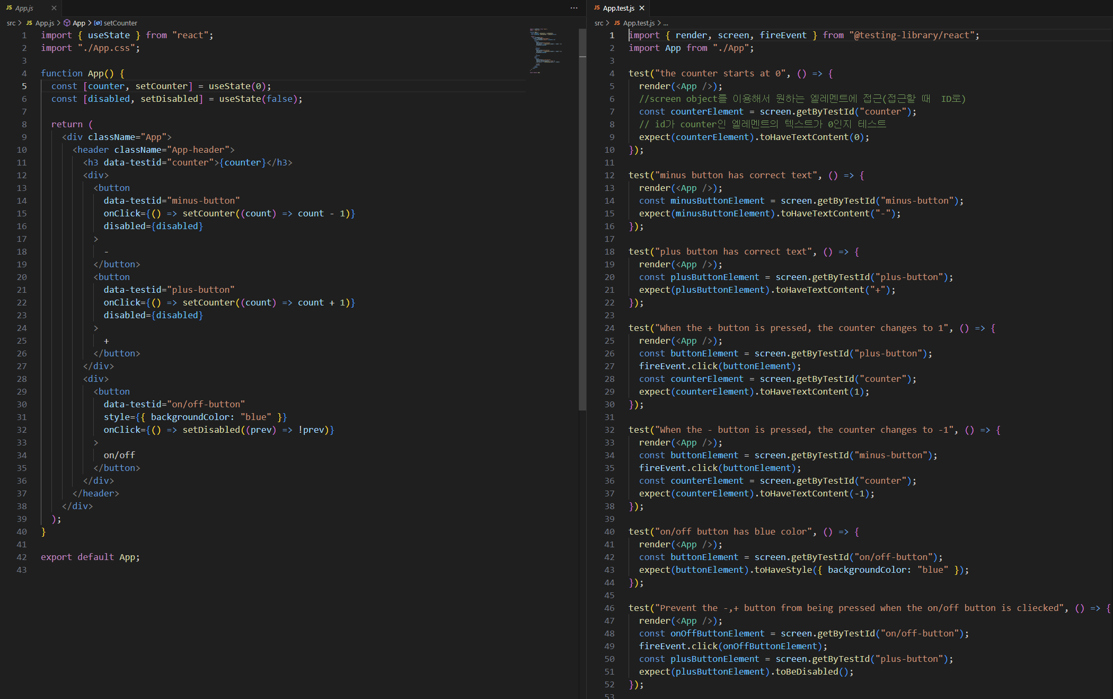Click the test "Prevent the -,+ button" line

[x=870, y=608]
